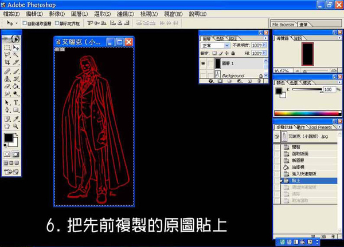
Task: Reset default foreground and background colors
Action: click(6, 145)
